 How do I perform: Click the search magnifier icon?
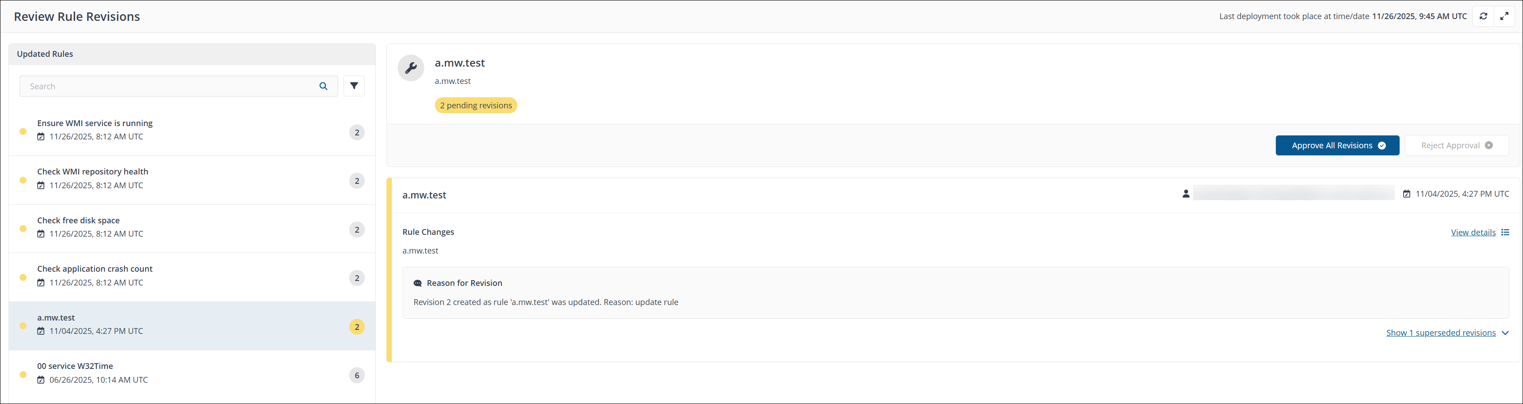pos(324,87)
